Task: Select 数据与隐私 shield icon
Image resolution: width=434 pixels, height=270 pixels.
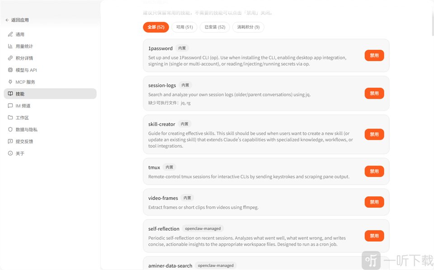Action: click(10, 130)
